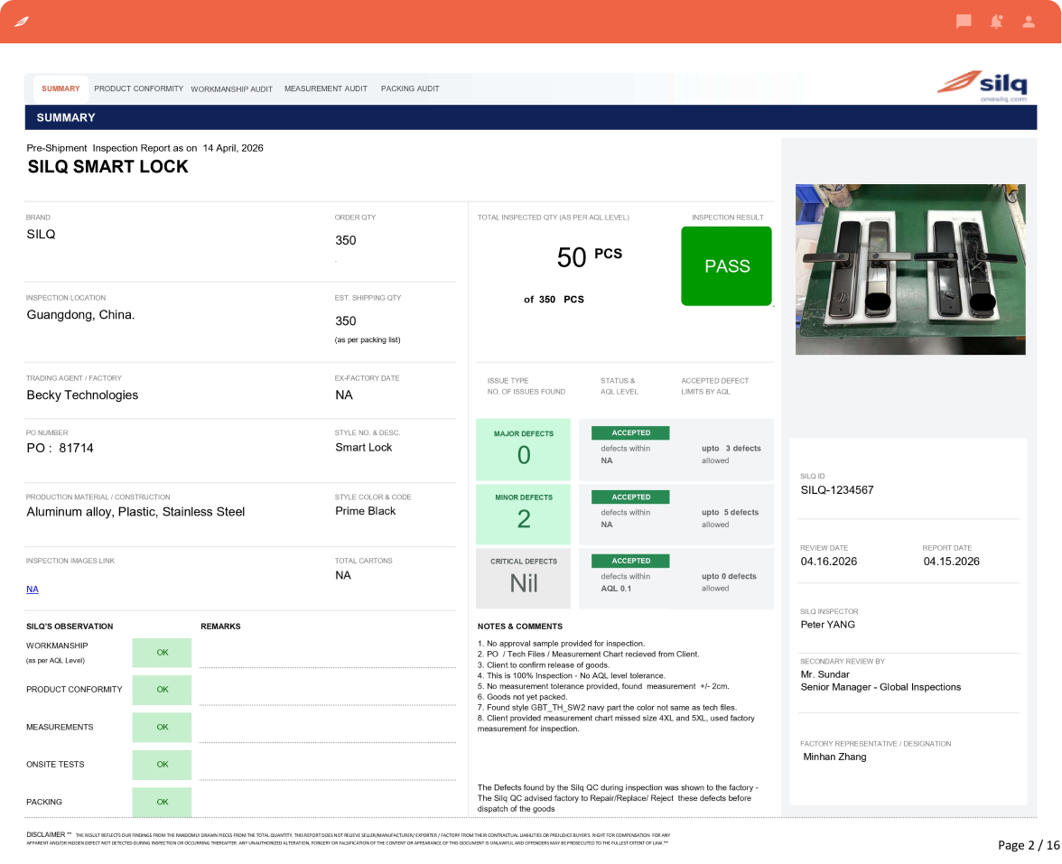Click the Major Defects count box
The image size is (1062, 864).
(x=524, y=450)
